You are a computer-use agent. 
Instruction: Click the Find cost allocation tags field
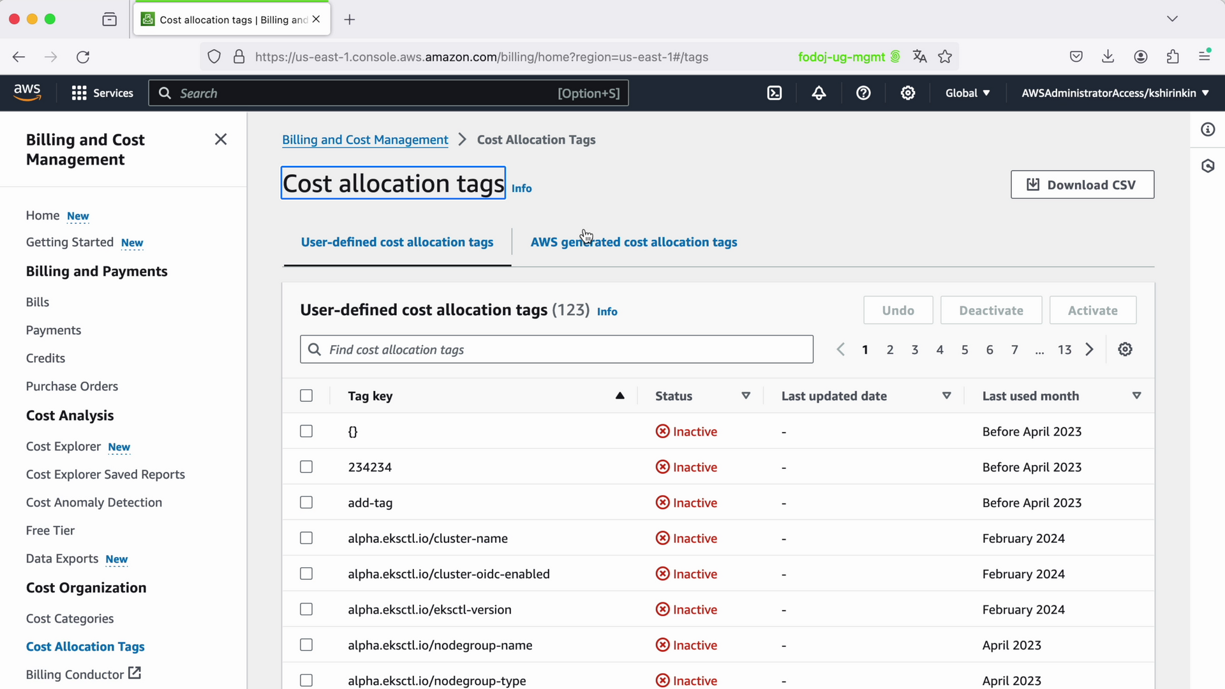pyautogui.click(x=556, y=350)
